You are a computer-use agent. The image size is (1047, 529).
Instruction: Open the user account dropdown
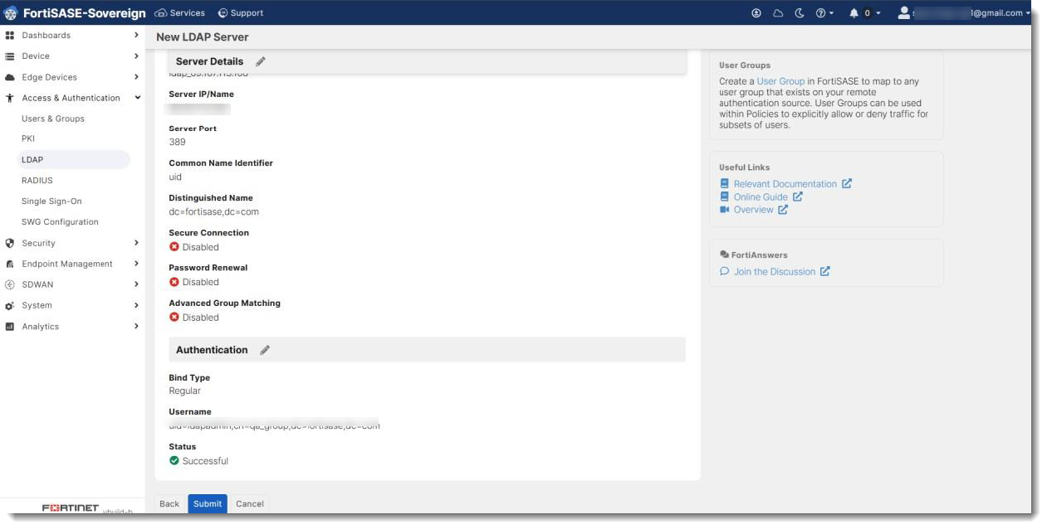tap(964, 13)
